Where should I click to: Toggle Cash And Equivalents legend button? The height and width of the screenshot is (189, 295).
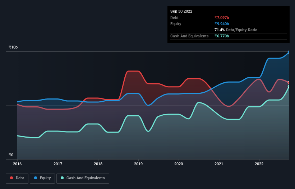coord(83,178)
